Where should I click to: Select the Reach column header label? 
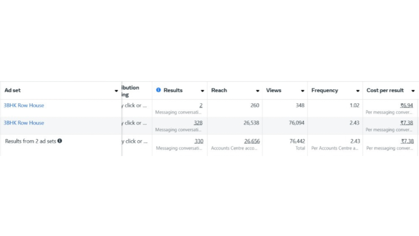(x=219, y=91)
